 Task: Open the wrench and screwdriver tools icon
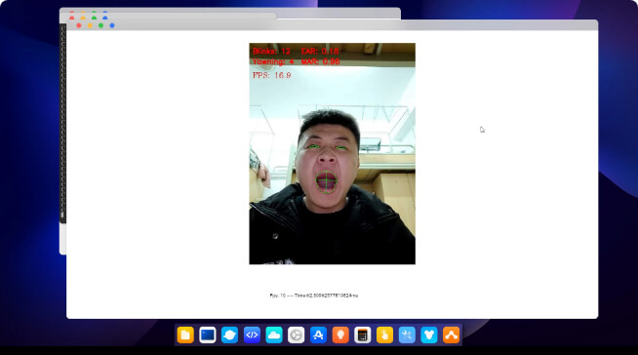[407, 335]
